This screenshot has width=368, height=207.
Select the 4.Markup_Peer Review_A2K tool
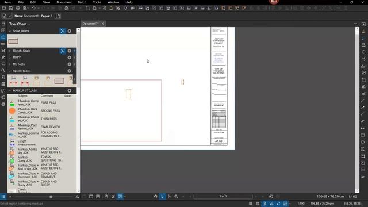(x=41, y=126)
